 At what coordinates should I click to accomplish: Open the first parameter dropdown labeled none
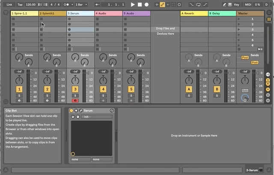tap(80, 159)
